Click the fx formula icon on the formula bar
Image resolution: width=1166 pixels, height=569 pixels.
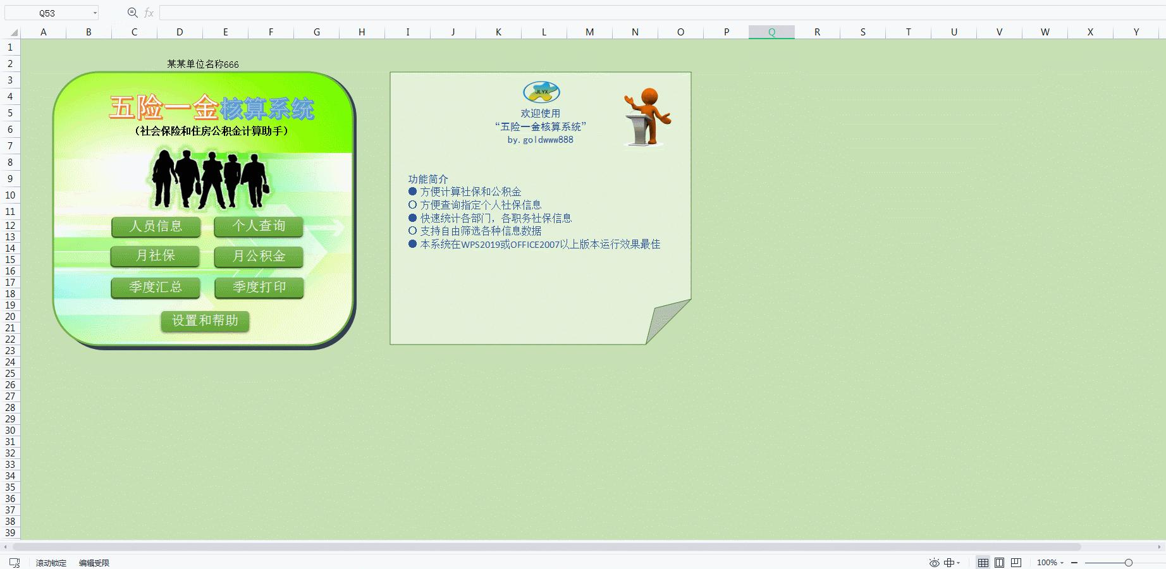[x=149, y=12]
